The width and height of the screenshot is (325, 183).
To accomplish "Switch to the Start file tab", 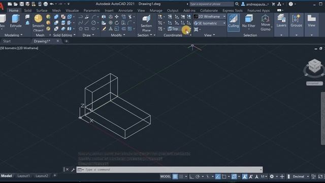I will pos(7,41).
